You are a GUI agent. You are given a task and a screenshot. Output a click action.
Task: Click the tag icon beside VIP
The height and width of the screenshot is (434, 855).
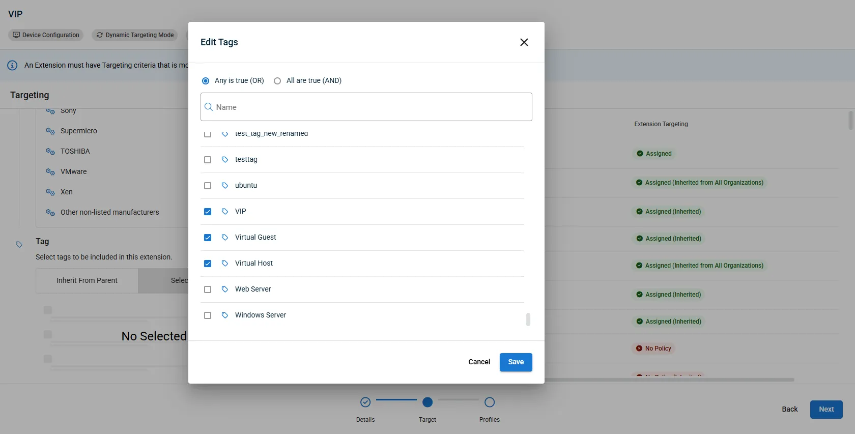coord(225,212)
